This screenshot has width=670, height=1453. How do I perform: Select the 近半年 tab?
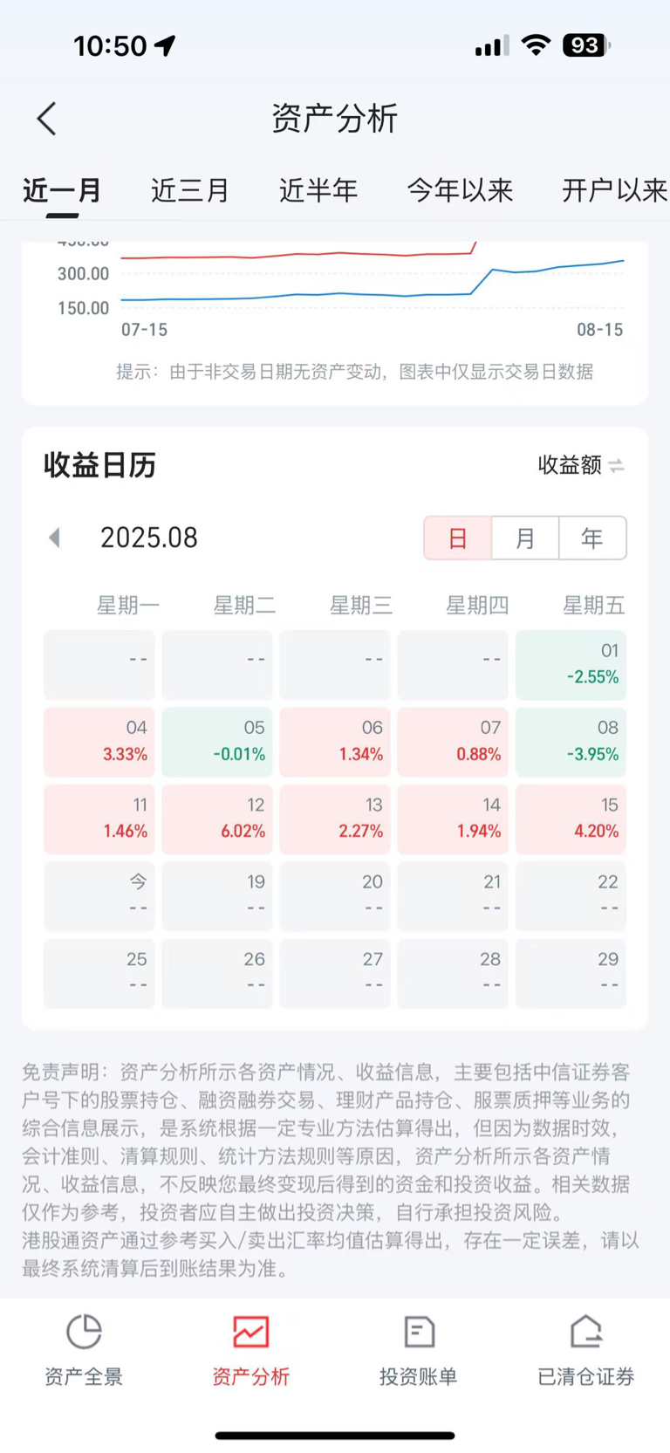318,190
